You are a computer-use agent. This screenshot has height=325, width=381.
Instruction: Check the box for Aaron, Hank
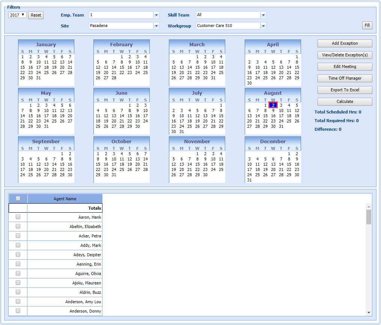(18, 217)
